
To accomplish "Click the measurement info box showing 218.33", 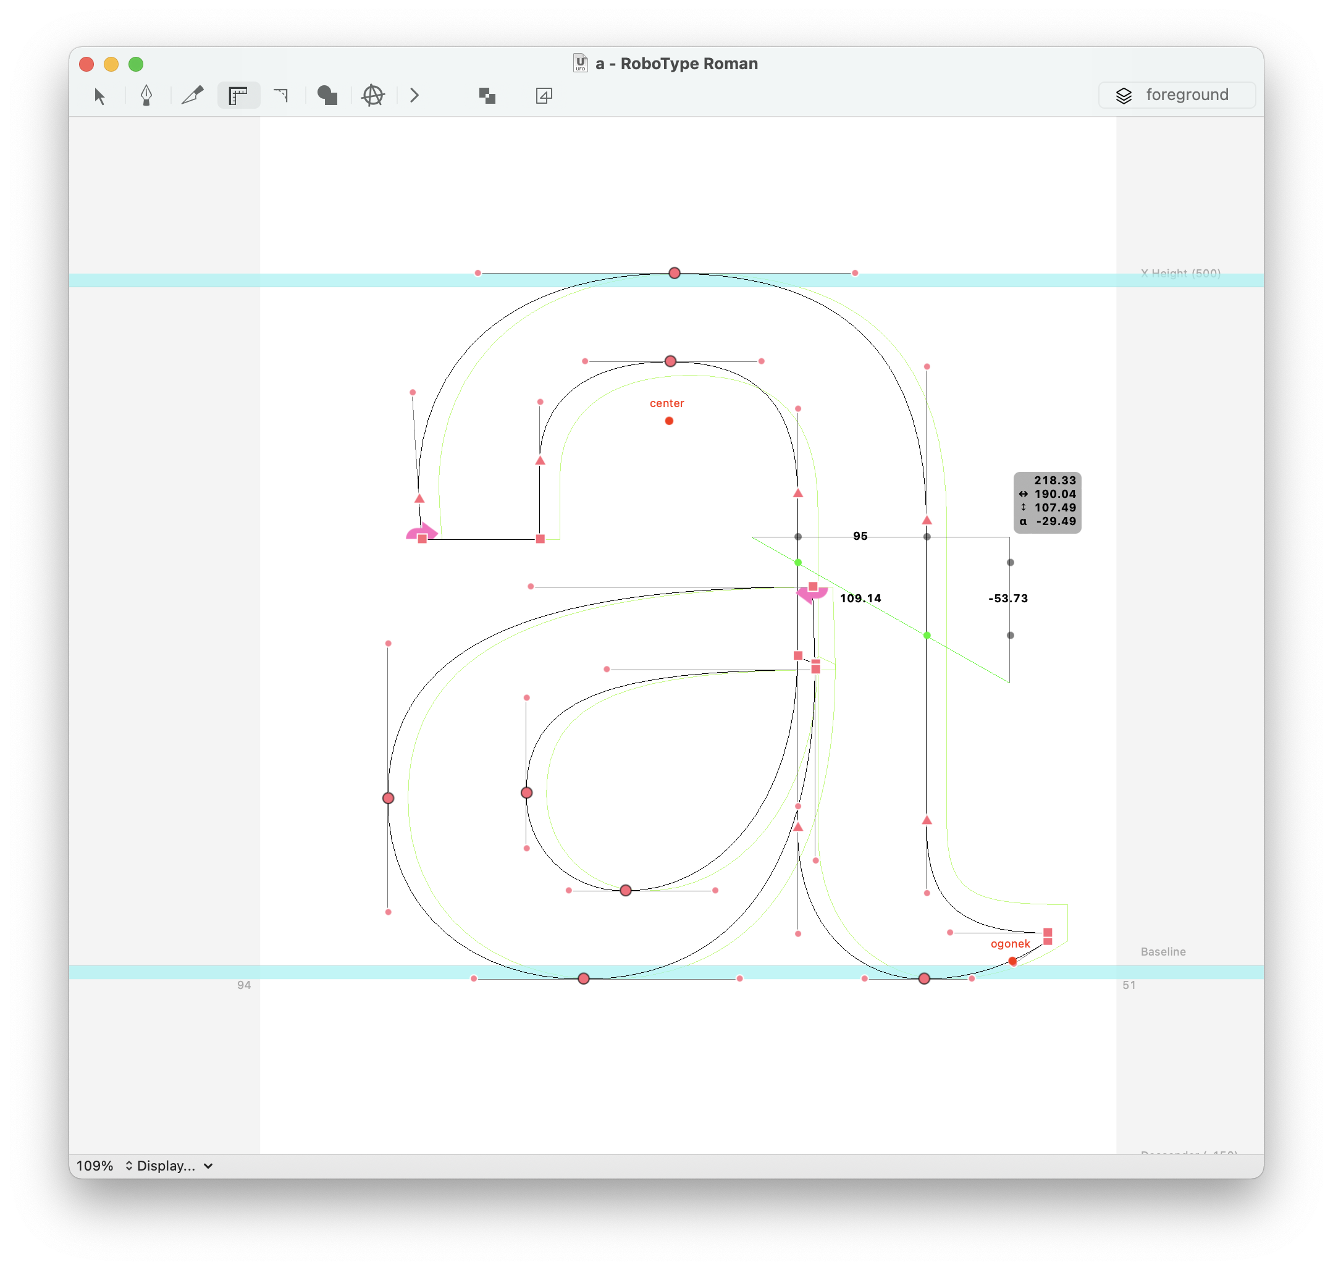I will 1047,502.
